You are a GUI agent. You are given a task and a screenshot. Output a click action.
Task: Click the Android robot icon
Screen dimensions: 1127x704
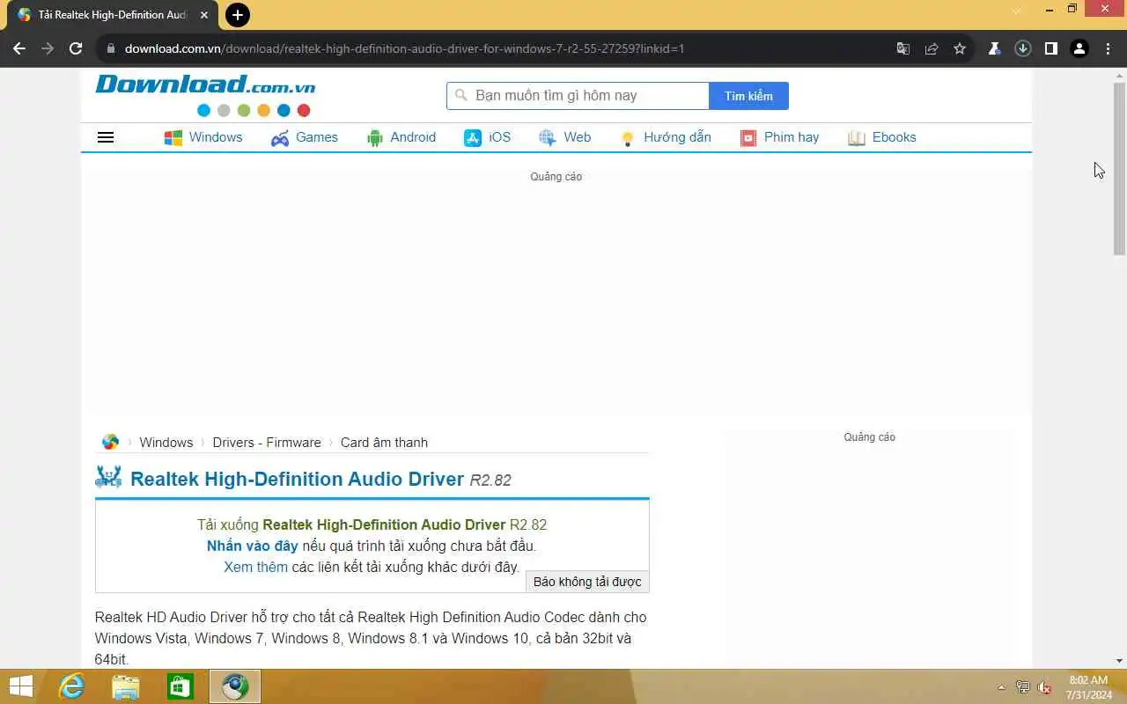point(375,138)
